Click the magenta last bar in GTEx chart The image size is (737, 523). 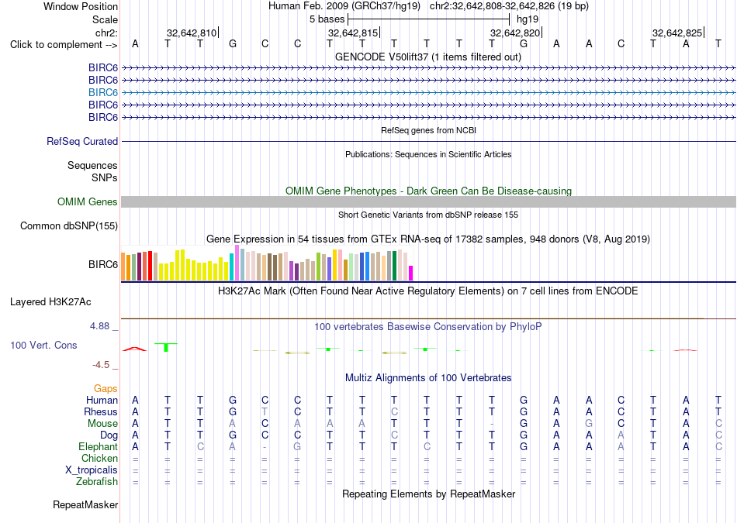tap(410, 274)
